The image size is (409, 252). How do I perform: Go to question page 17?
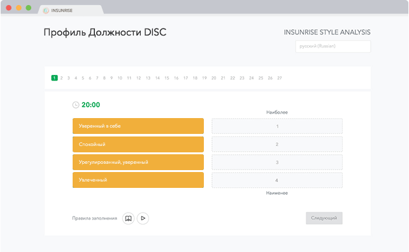tap(185, 78)
